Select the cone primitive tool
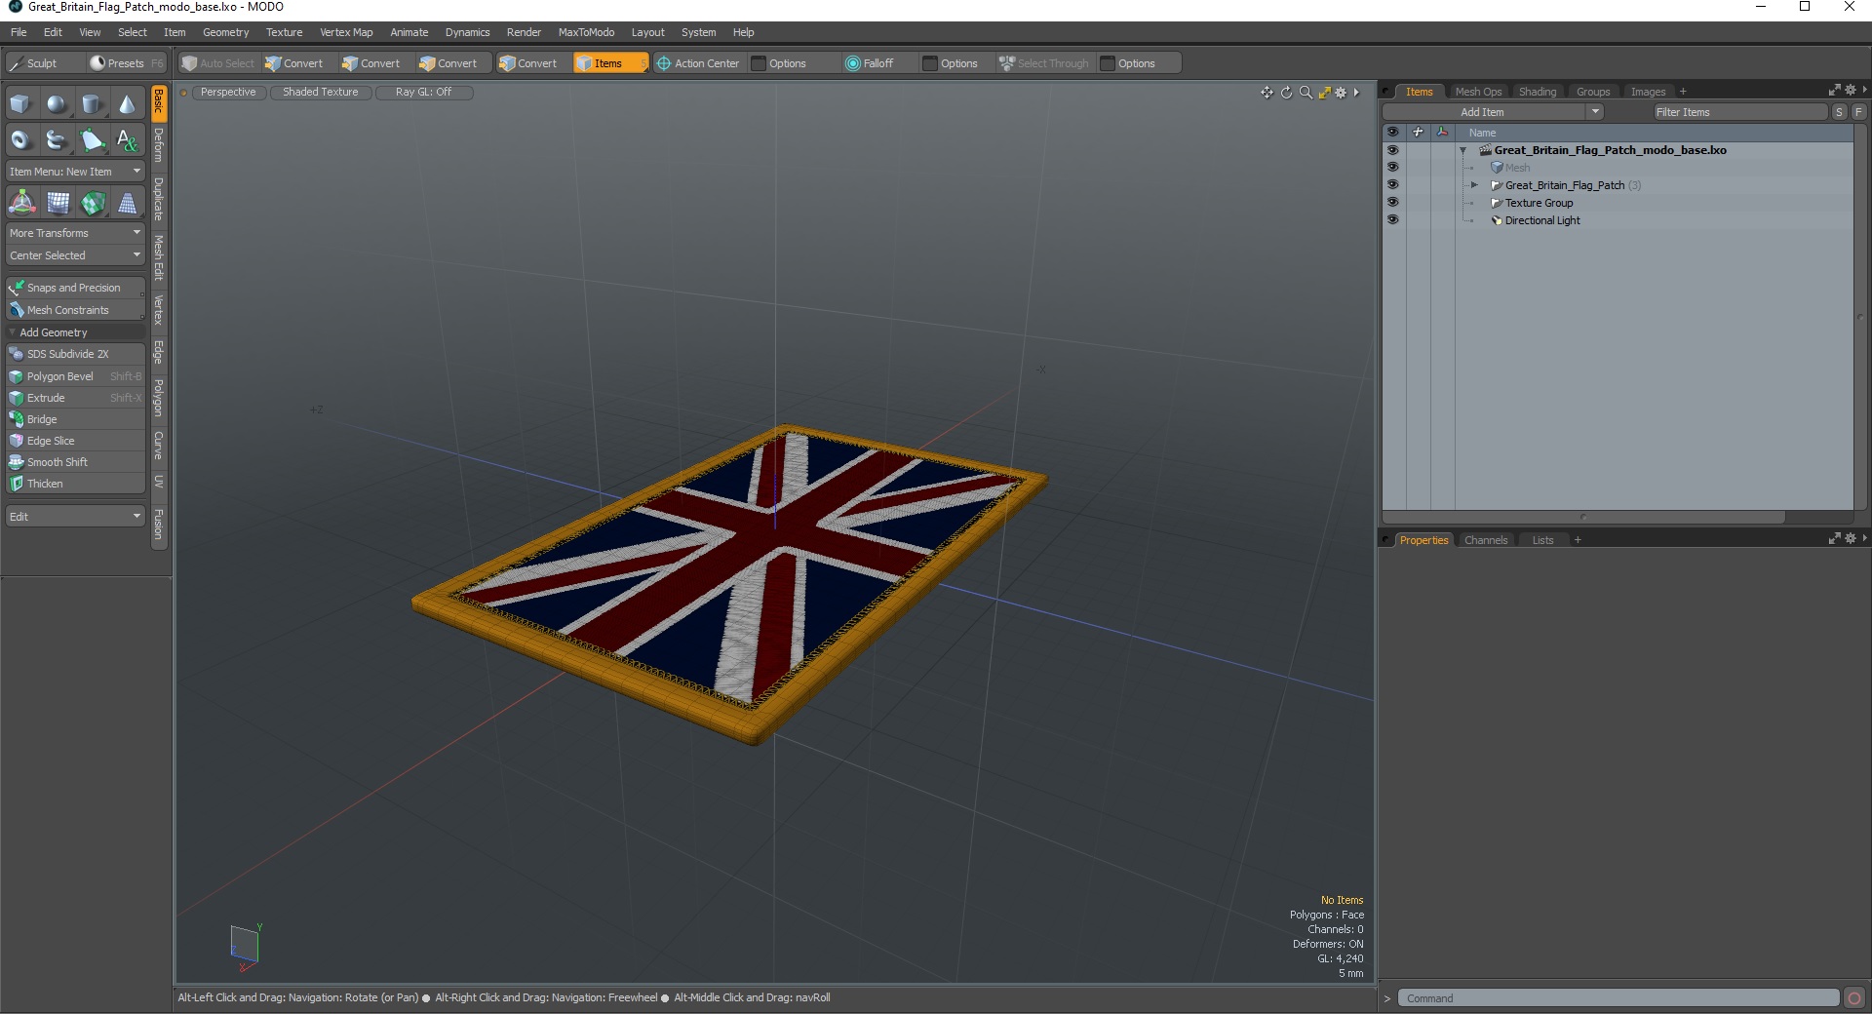Screen dimensions: 1872x1014 point(127,104)
